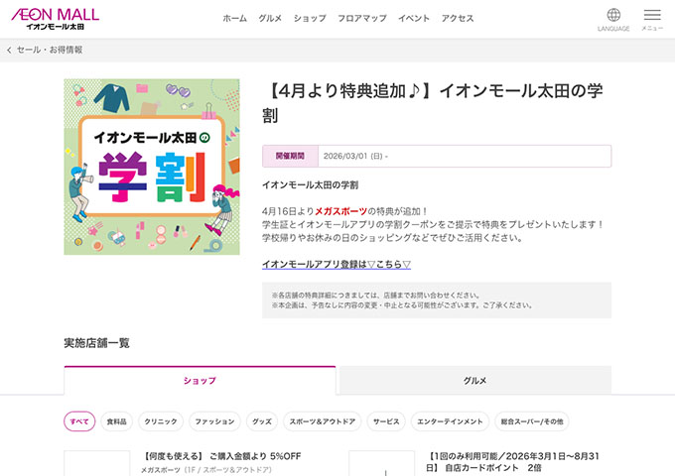This screenshot has height=476, width=675.
Task: Filter stores by 食料品
Action: 117,421
